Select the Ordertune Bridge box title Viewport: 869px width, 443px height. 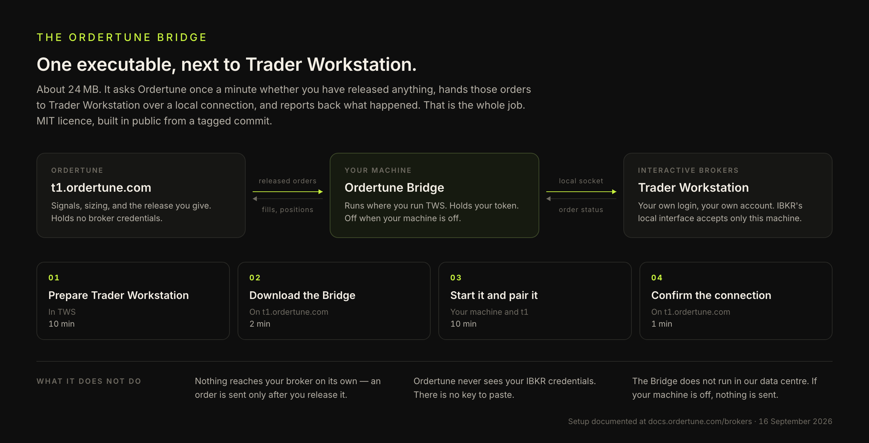394,188
